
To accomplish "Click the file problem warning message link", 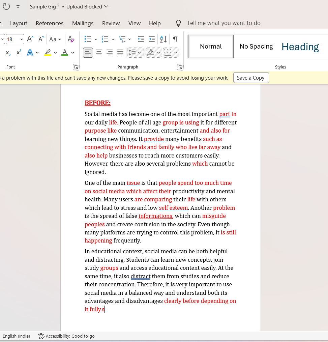I will pos(114,78).
